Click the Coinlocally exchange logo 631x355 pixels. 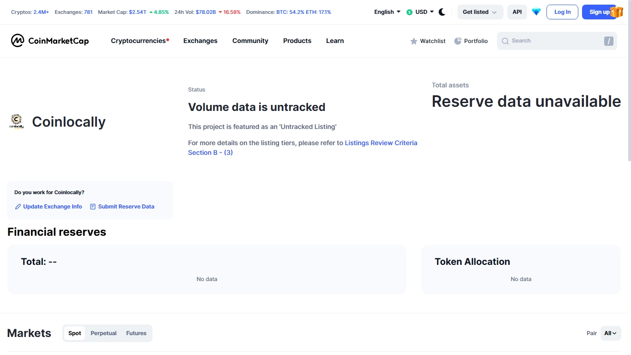tap(17, 122)
